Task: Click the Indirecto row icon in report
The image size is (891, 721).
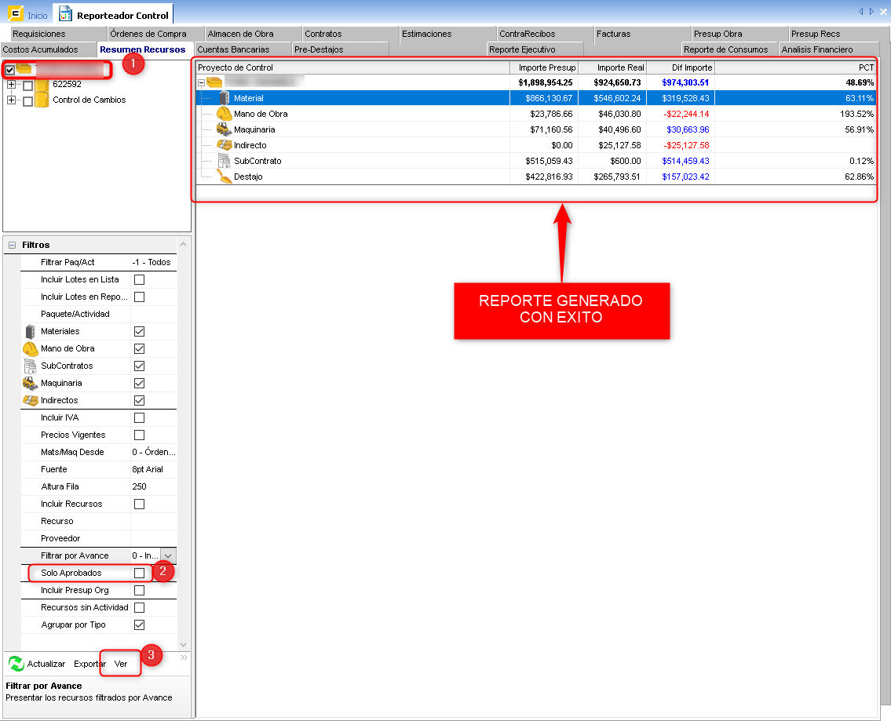Action: click(224, 145)
